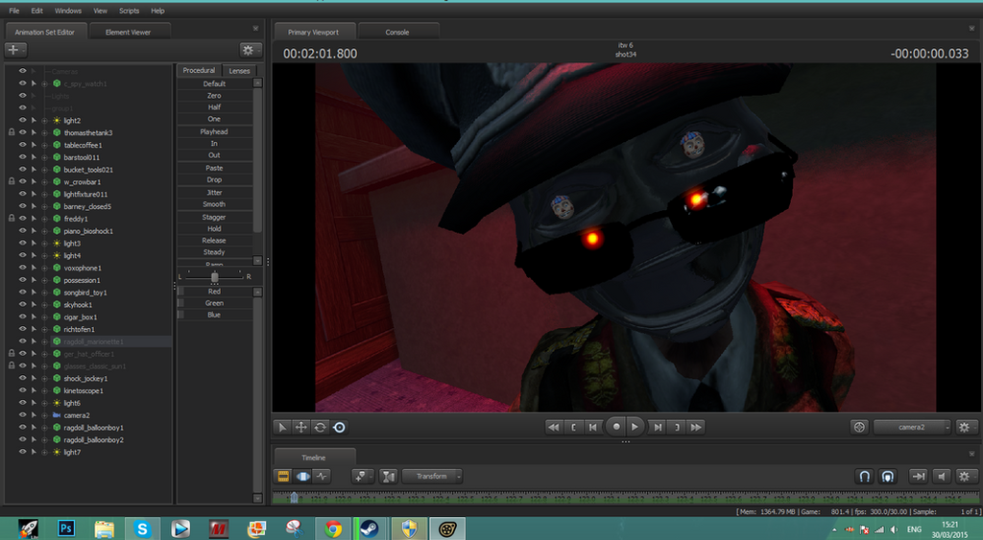Select the move manipulator tool
The width and height of the screenshot is (983, 540).
click(x=300, y=427)
